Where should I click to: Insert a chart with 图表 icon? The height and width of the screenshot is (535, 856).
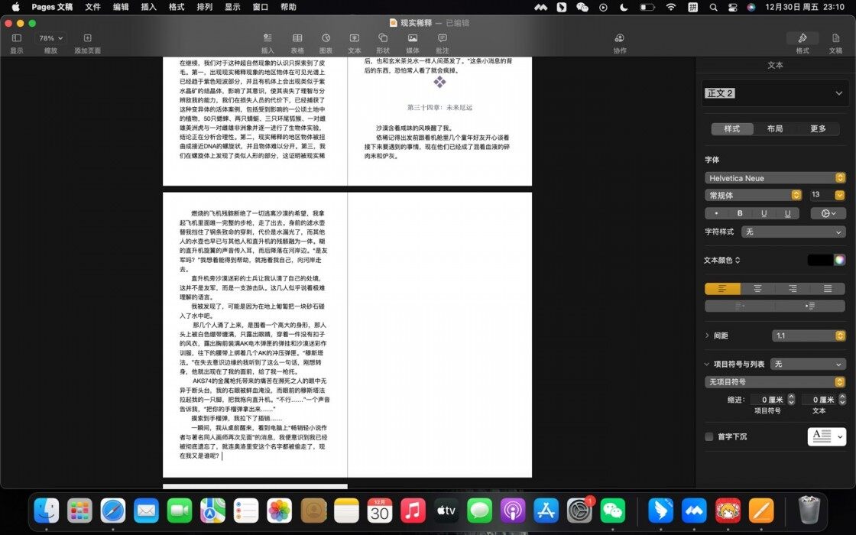(x=326, y=38)
